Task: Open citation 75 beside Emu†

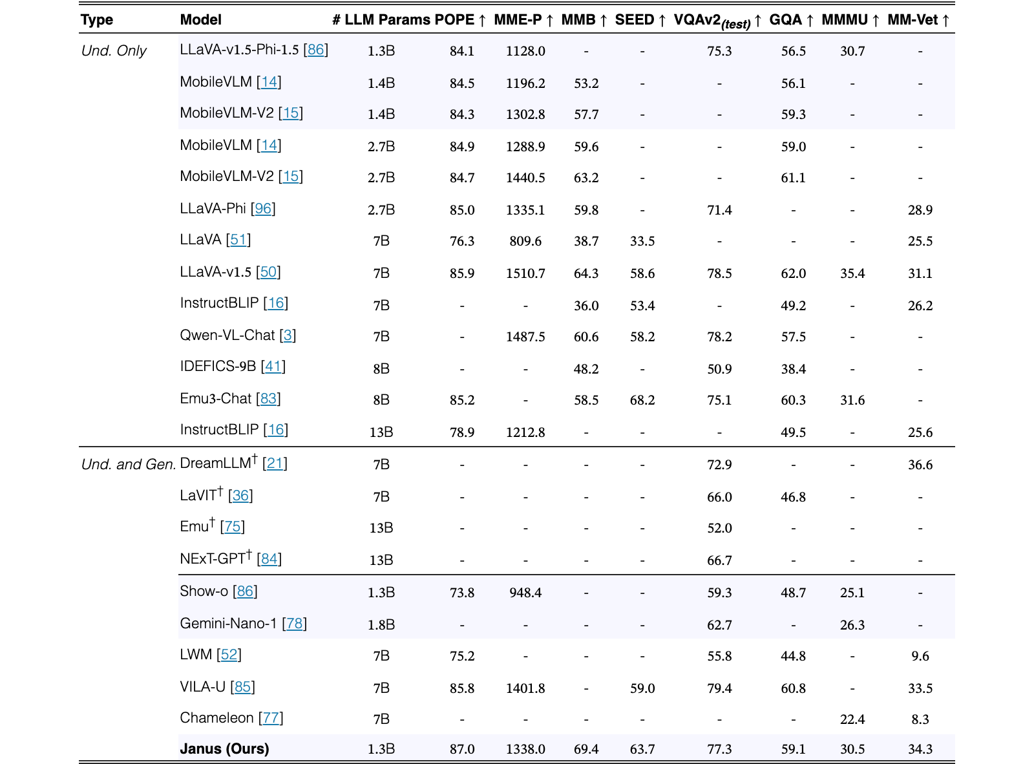Action: point(233,526)
